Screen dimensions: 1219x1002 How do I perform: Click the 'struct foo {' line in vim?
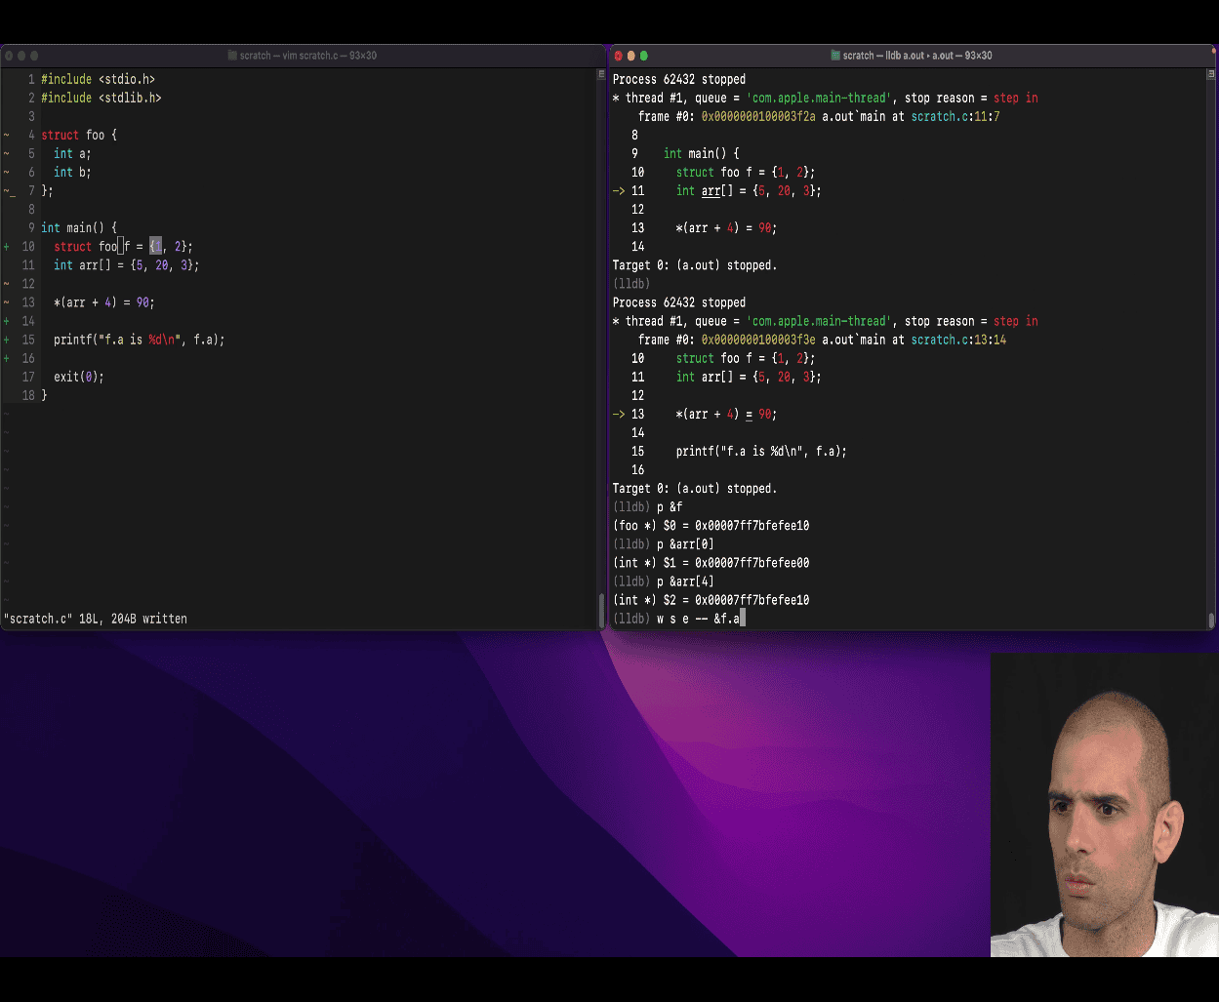(x=78, y=135)
